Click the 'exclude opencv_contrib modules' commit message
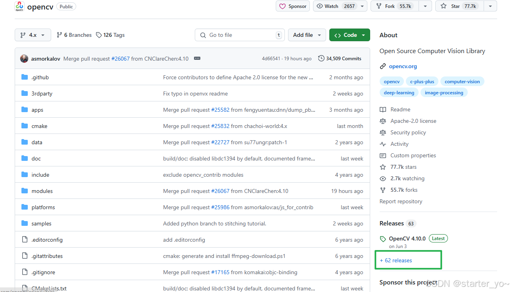Viewport: 511px width, 292px height. pos(203,175)
